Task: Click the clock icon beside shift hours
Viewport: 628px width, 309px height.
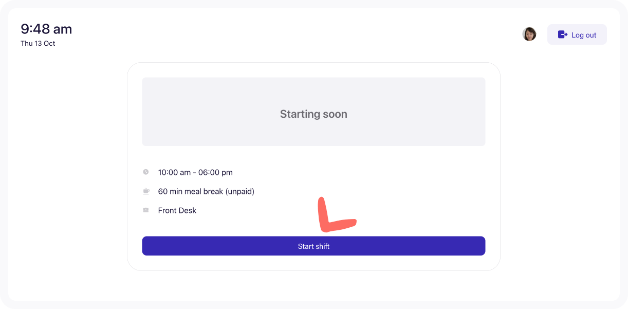Action: (146, 172)
